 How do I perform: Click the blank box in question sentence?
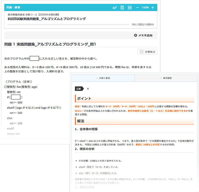34,58
